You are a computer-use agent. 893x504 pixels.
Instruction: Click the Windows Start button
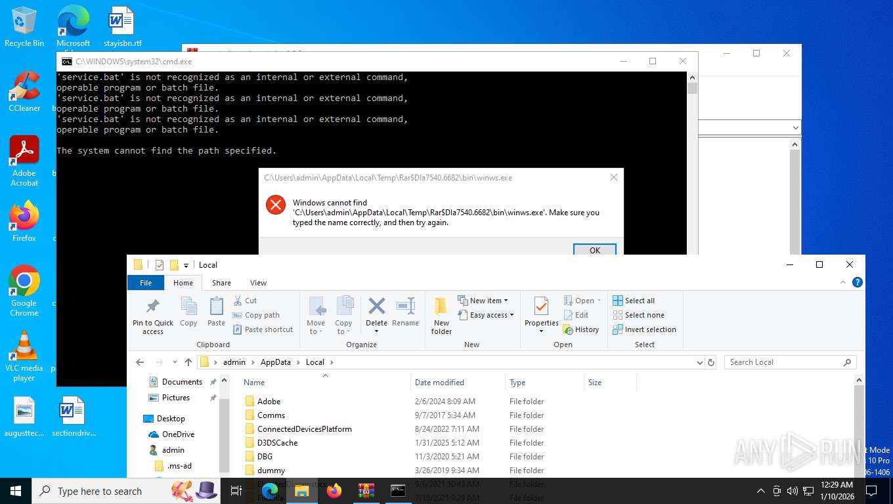tap(16, 491)
